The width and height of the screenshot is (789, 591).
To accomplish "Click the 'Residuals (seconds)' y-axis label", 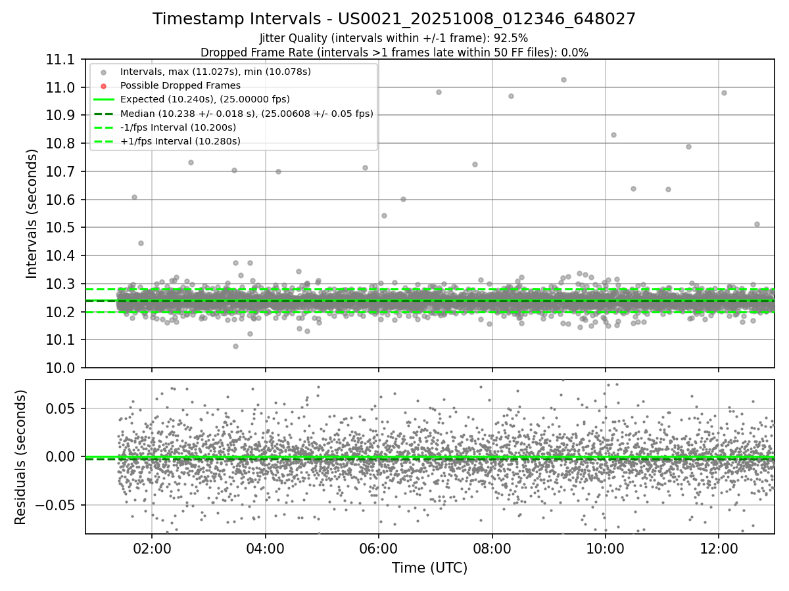I will (x=21, y=457).
